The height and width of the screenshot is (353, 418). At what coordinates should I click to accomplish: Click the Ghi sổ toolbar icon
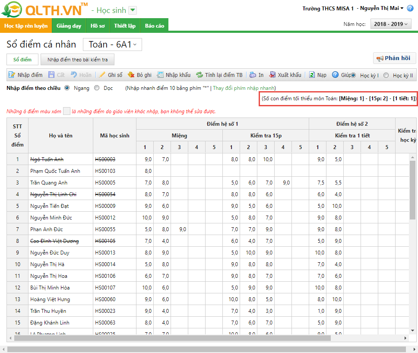click(102, 75)
